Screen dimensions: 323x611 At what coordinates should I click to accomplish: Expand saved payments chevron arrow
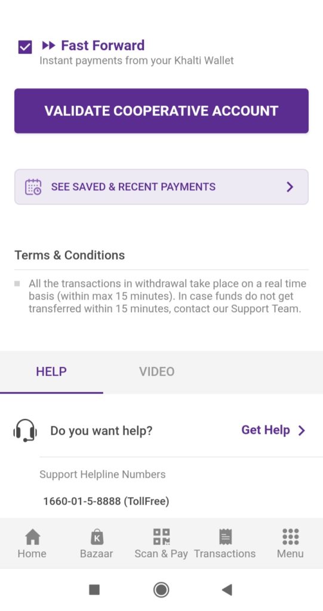290,187
